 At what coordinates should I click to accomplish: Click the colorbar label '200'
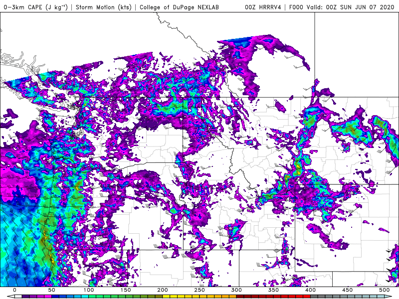(163, 290)
